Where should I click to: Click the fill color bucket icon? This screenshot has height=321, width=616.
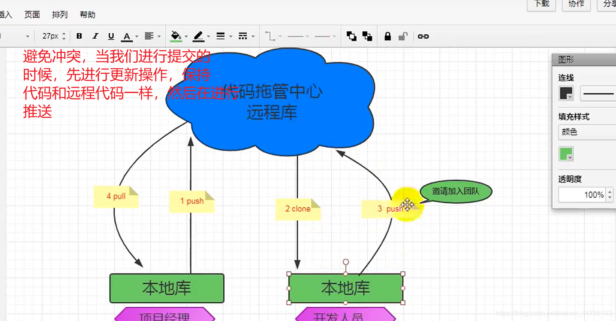click(176, 36)
